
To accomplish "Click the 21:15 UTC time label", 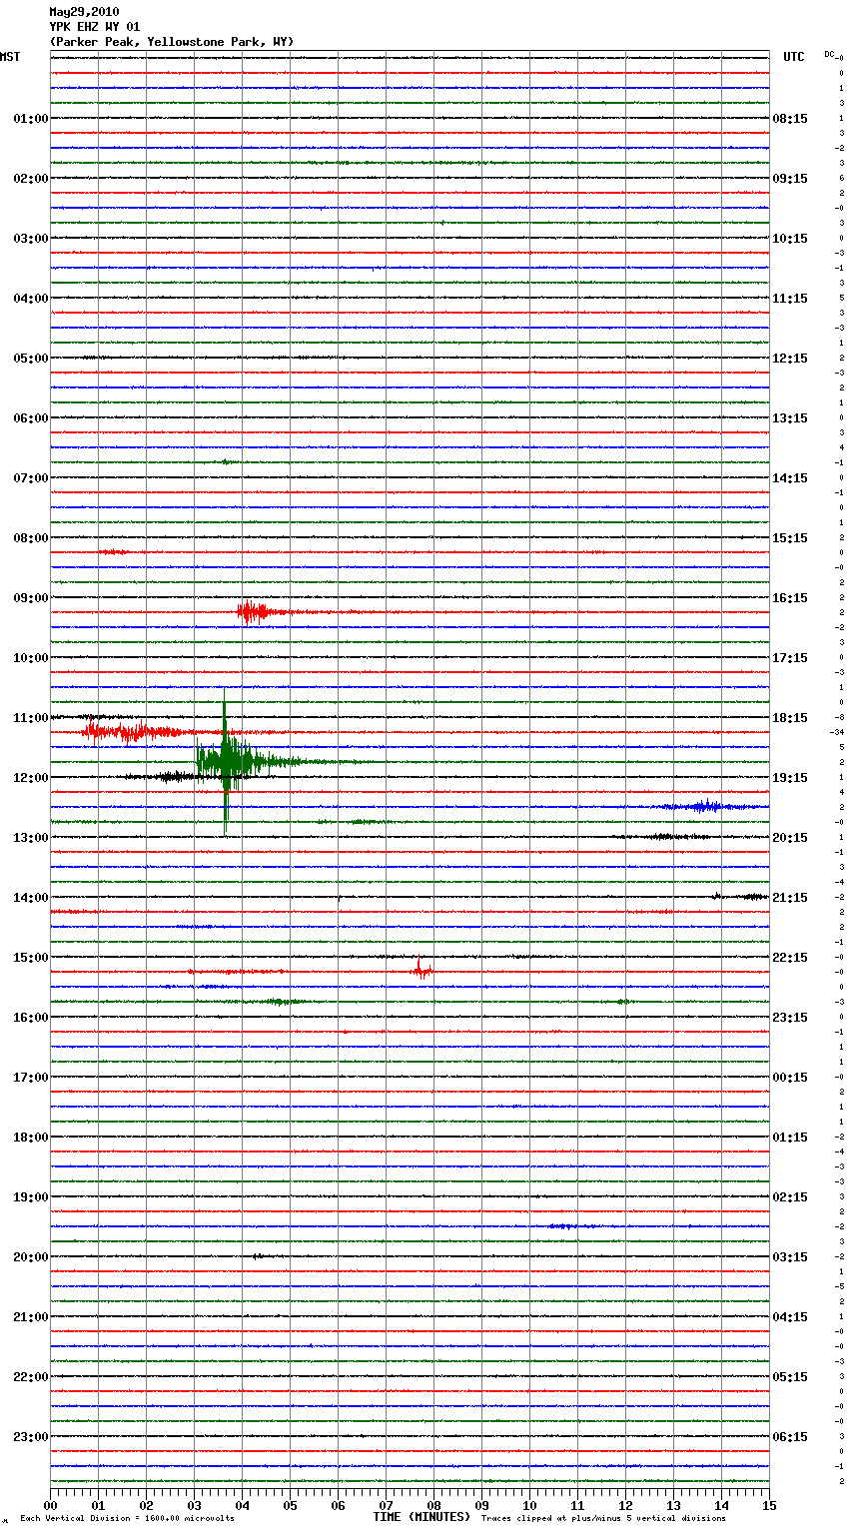I will 790,898.
